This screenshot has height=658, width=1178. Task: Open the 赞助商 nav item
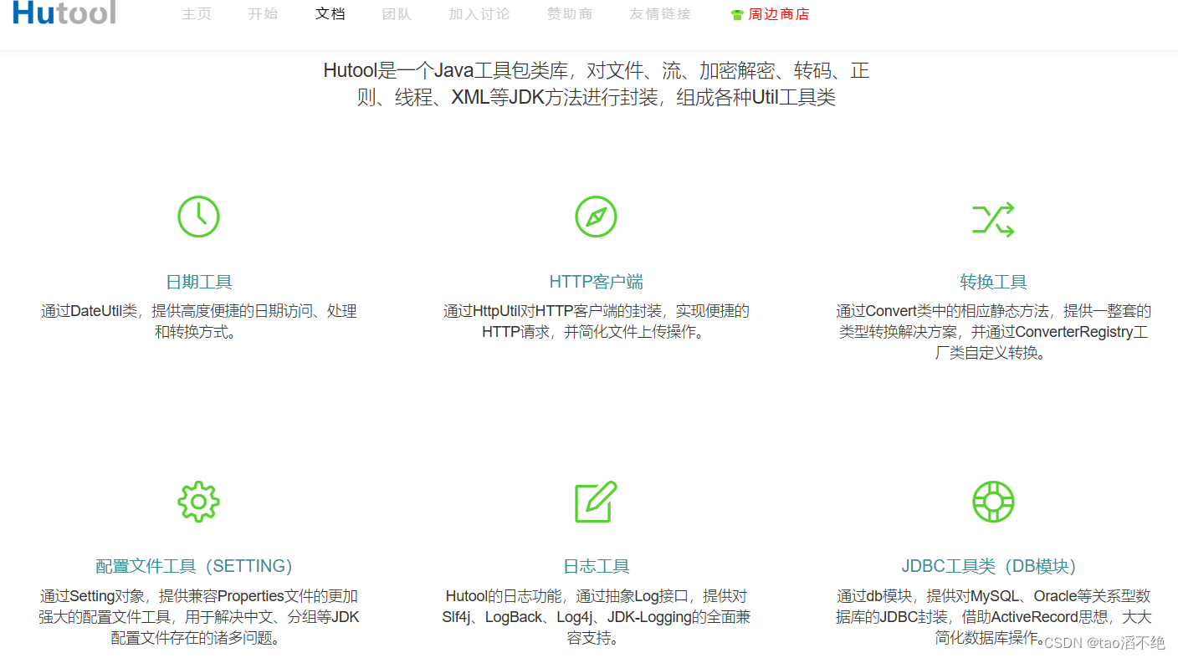pos(570,14)
